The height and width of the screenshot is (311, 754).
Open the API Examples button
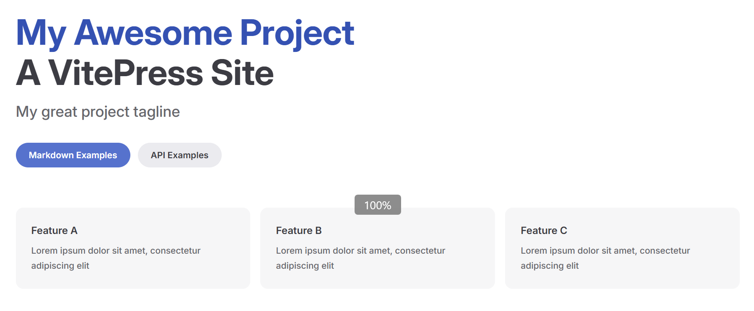[x=179, y=155]
